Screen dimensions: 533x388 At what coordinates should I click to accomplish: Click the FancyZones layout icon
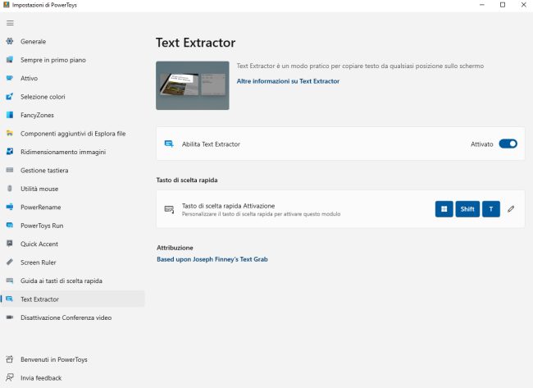pos(10,115)
